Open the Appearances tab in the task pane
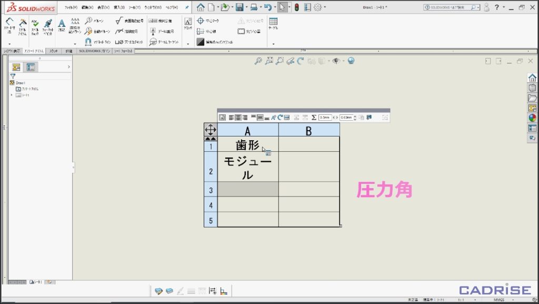The image size is (539, 304). point(532,118)
